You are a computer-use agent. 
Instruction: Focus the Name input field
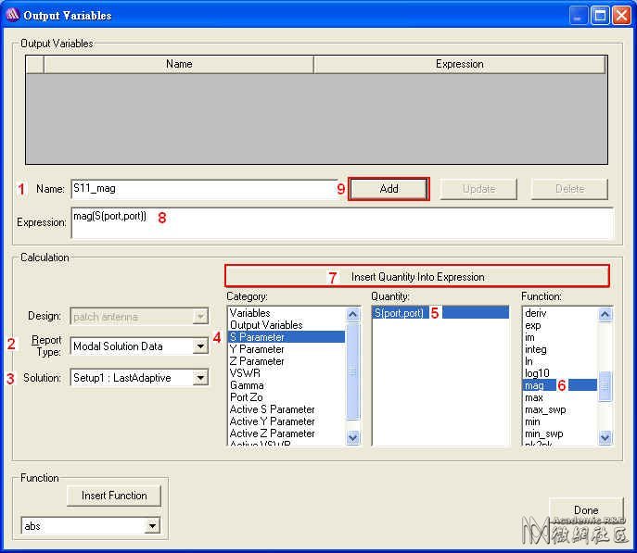(x=204, y=189)
